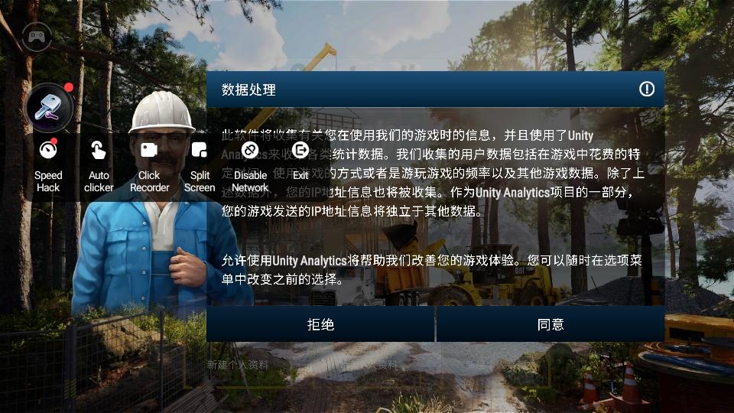The width and height of the screenshot is (734, 413).
Task: Click the 数据处理 dialog title
Action: 248,89
